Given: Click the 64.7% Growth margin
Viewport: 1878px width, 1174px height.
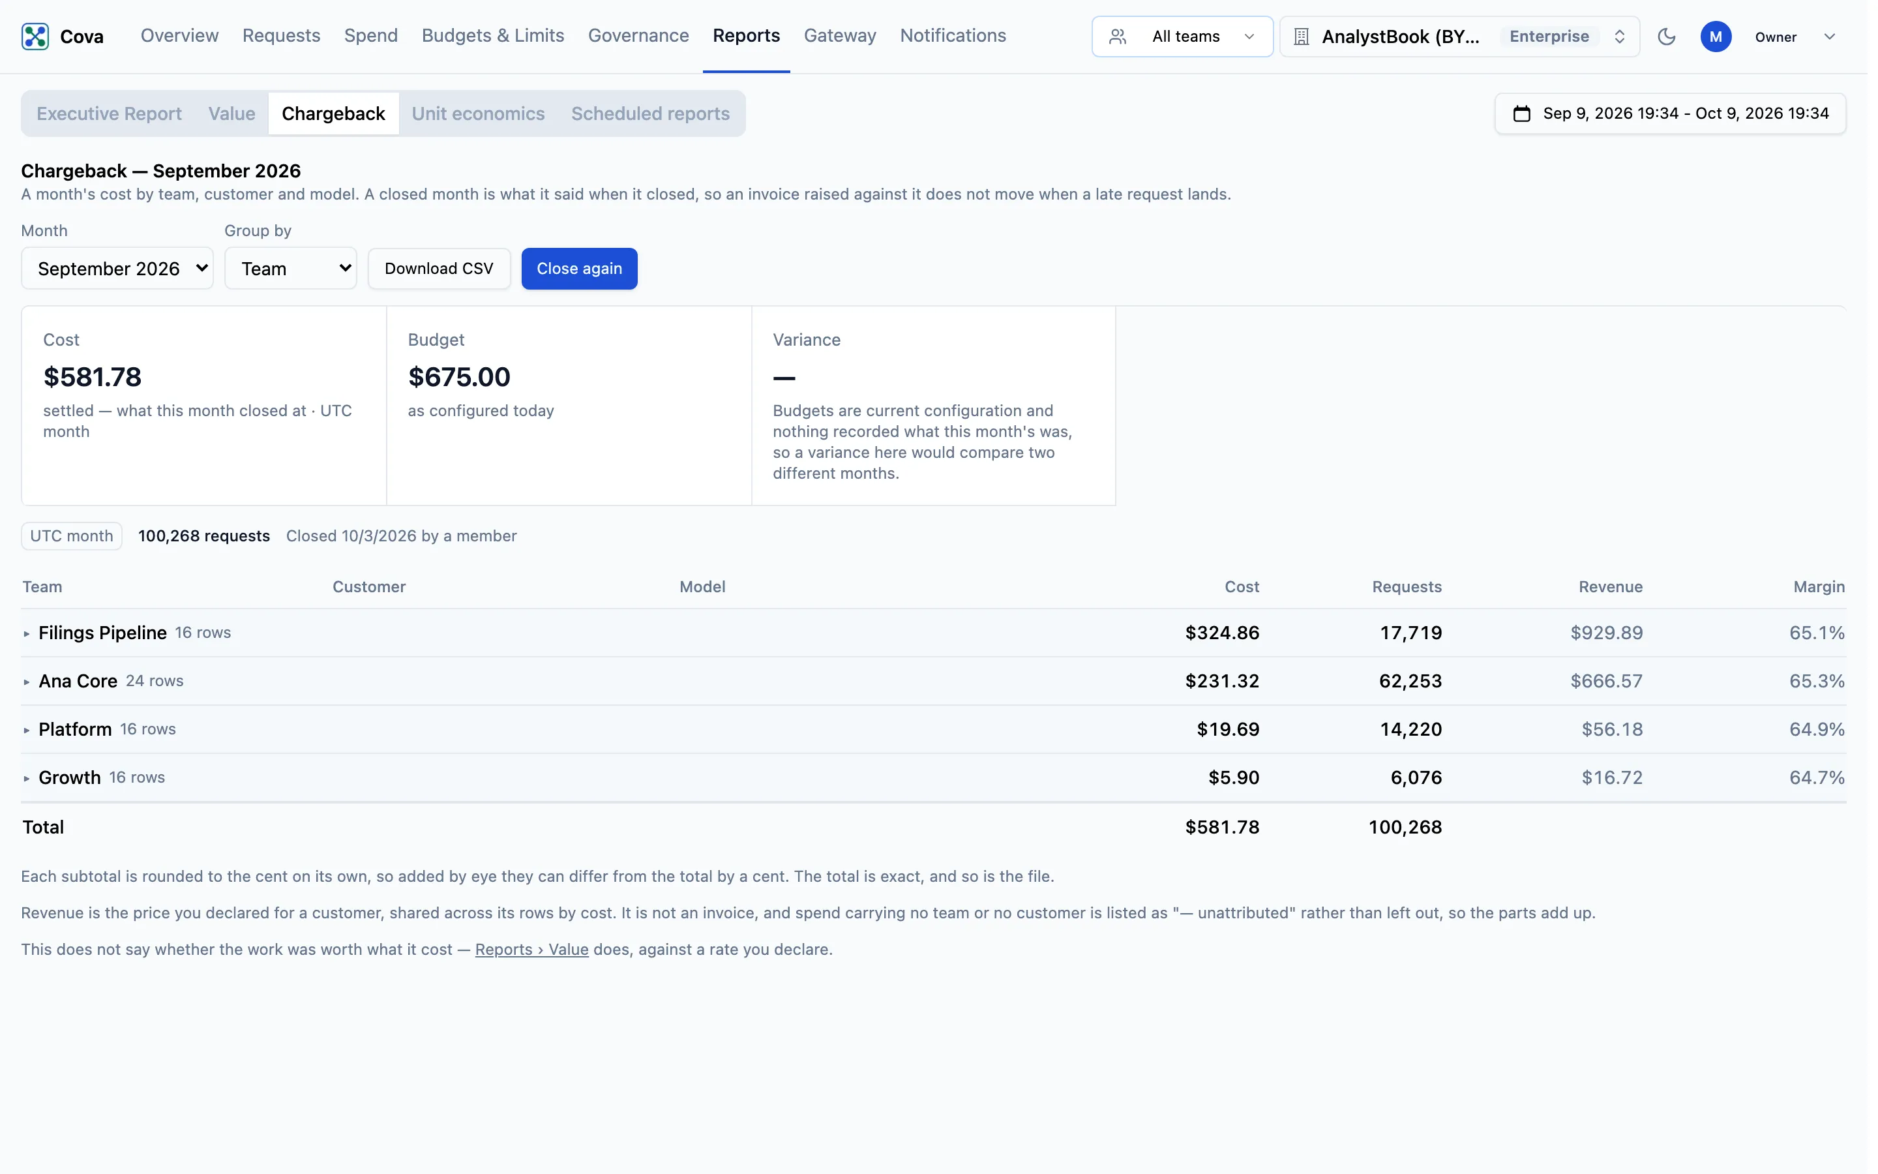Looking at the screenshot, I should 1817,777.
